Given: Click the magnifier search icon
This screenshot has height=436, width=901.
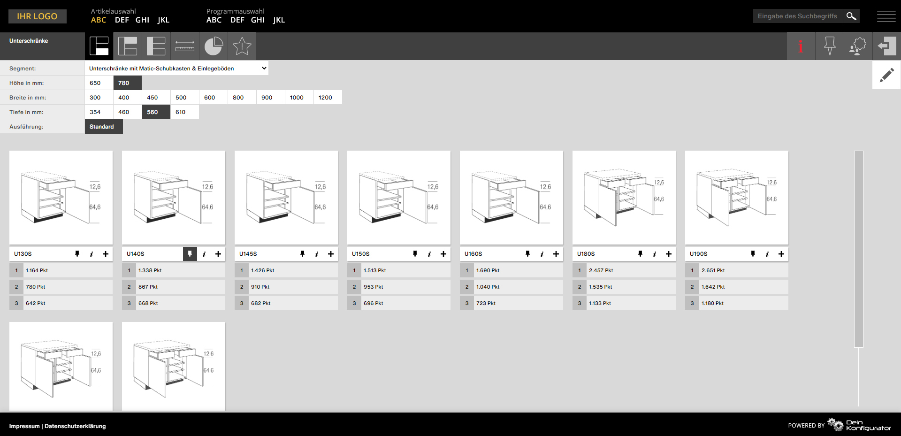Looking at the screenshot, I should tap(851, 16).
